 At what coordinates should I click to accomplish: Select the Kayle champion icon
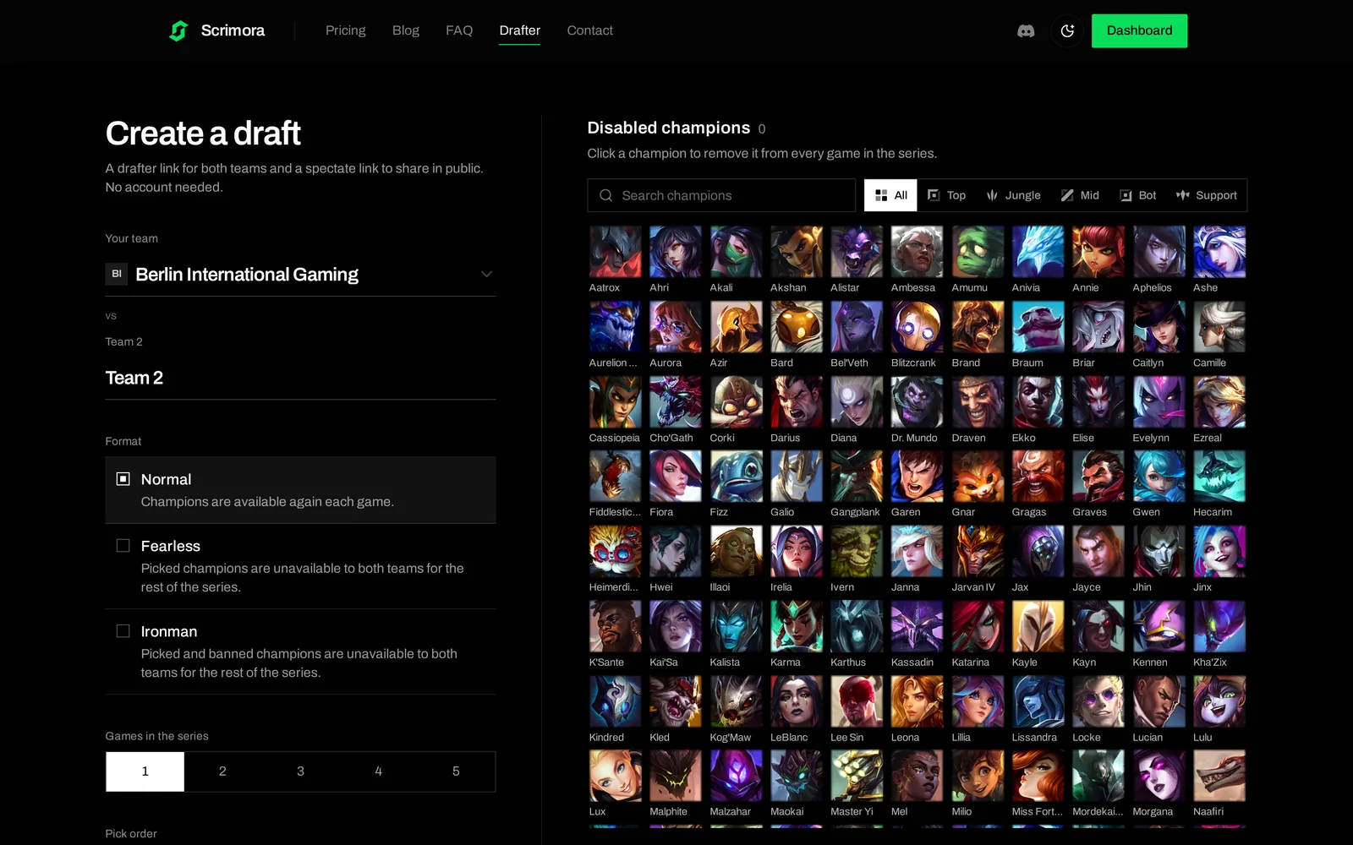click(1038, 627)
